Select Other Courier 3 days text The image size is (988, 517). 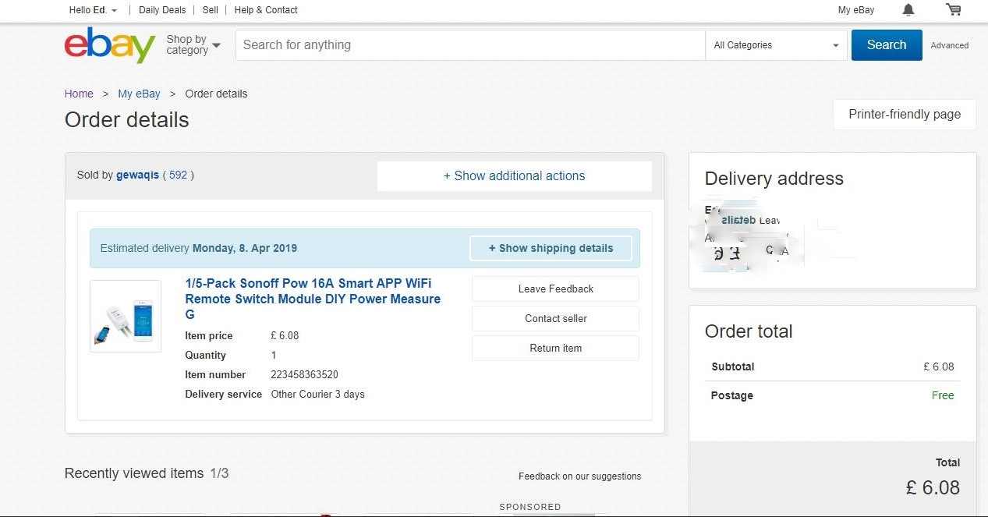coord(317,394)
